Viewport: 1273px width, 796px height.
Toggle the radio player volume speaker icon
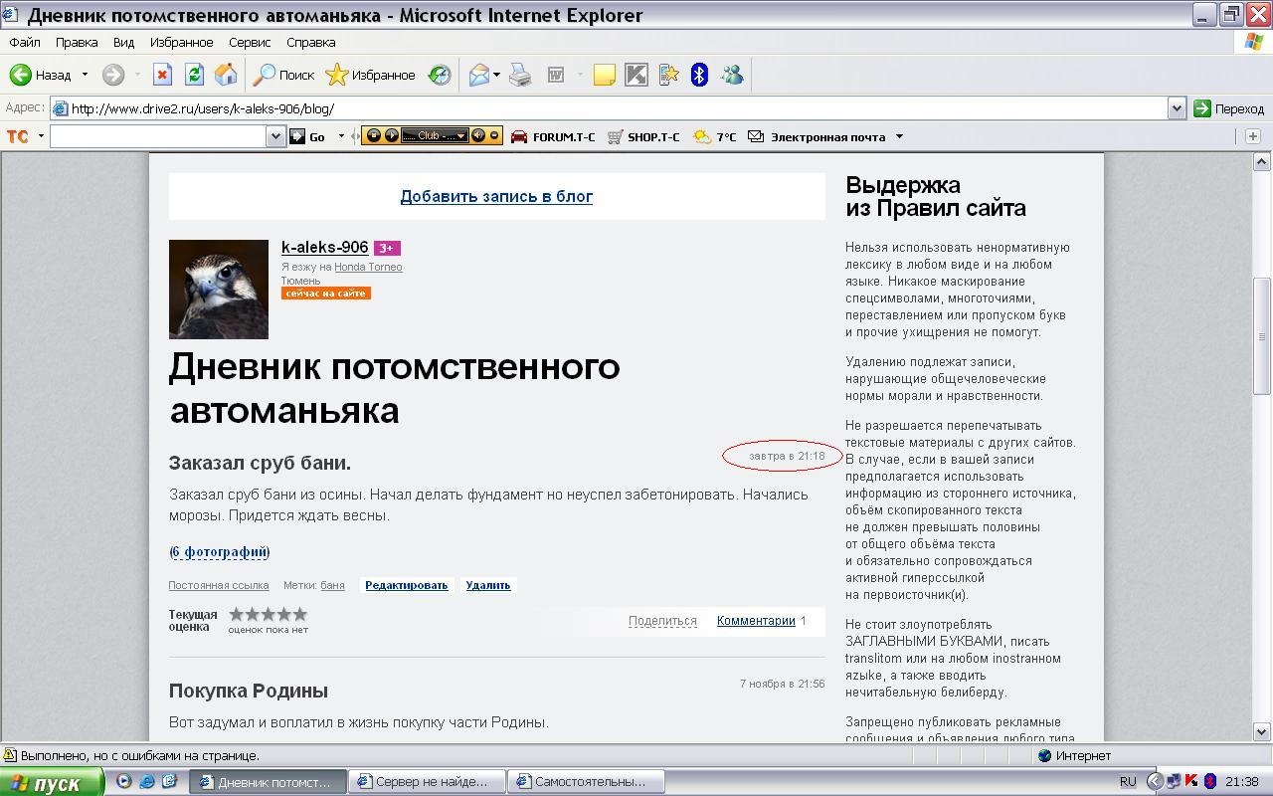(478, 135)
